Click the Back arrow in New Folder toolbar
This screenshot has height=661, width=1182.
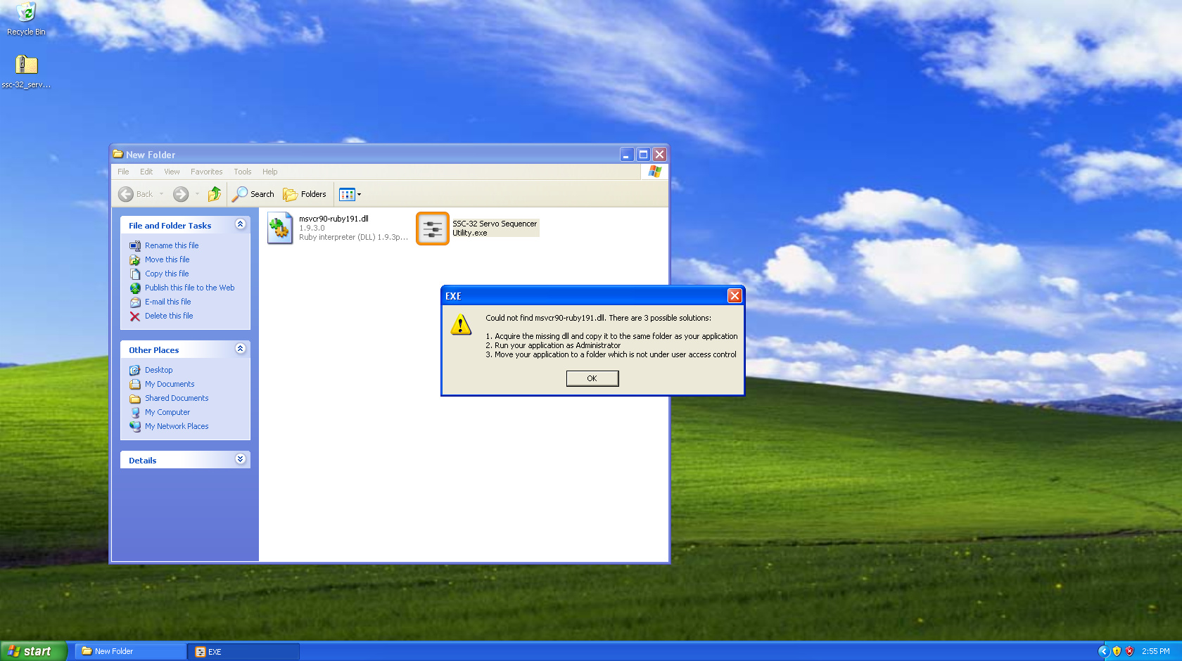(x=126, y=194)
